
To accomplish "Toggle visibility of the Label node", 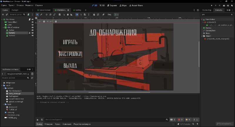I will click(x=32, y=25).
